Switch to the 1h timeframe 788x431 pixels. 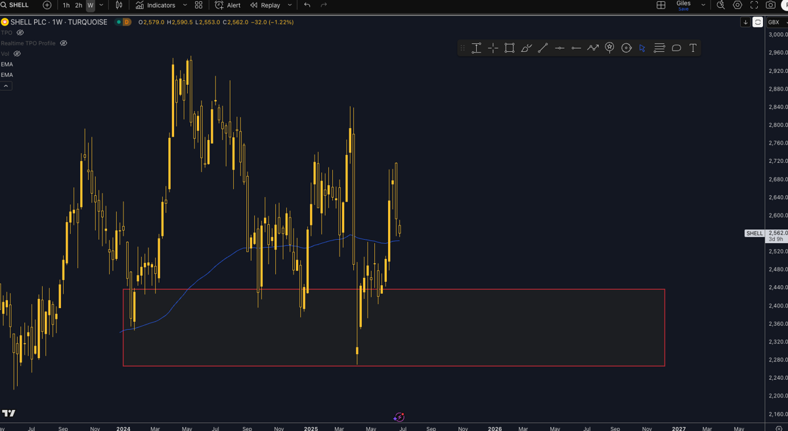[x=66, y=5]
